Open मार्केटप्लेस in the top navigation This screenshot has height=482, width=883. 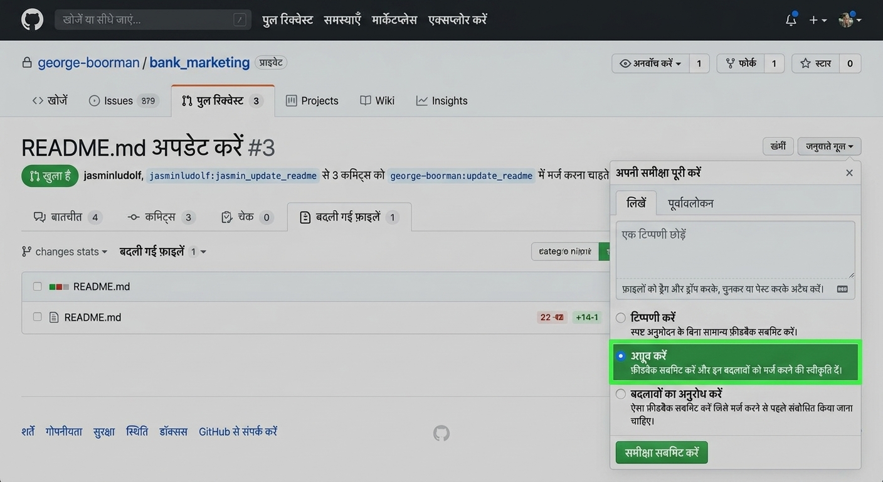(394, 20)
